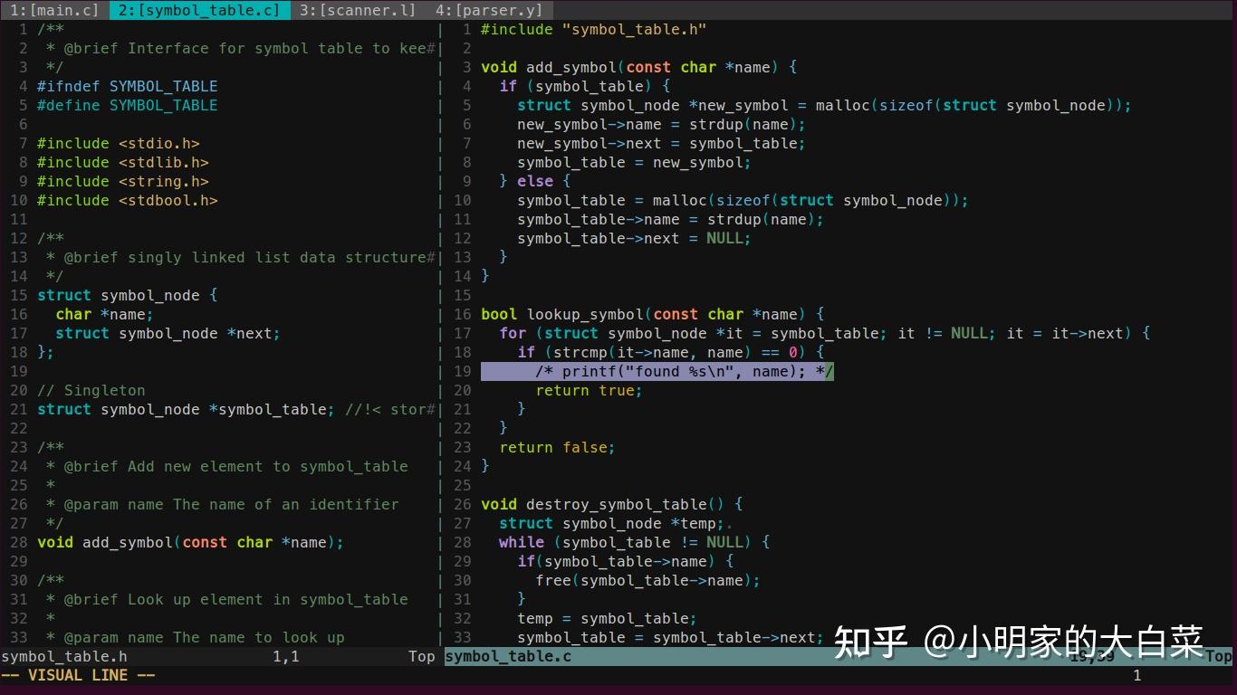Open the 3:[scanner.l] tab
The height and width of the screenshot is (695, 1237).
click(x=358, y=10)
